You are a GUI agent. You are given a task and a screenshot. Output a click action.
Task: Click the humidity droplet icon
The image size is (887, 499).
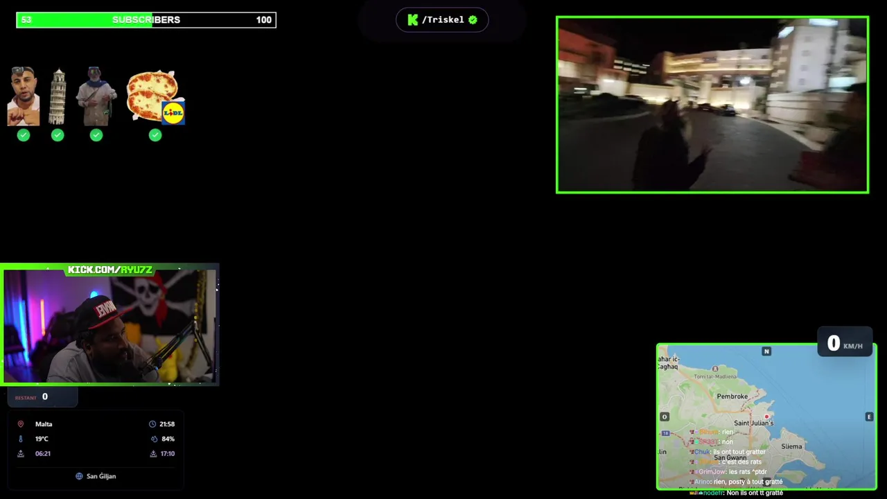point(154,439)
